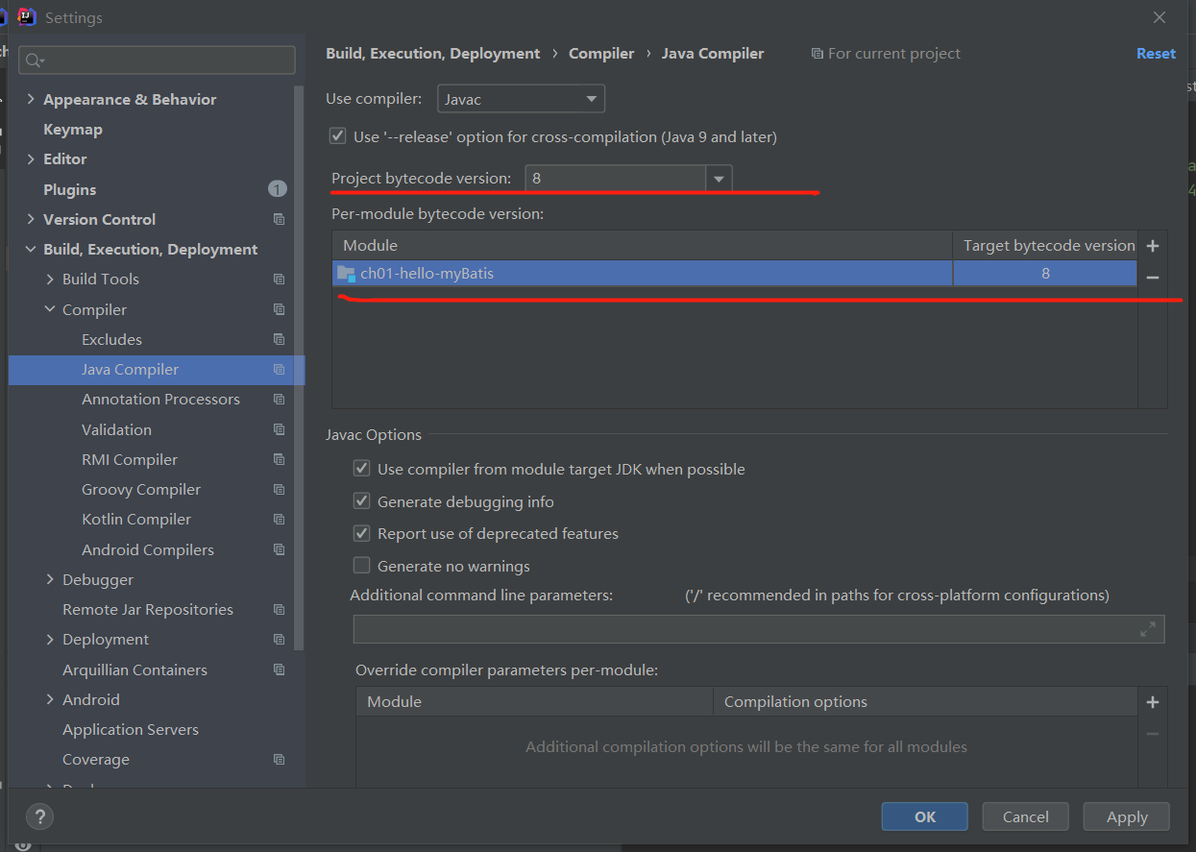This screenshot has width=1196, height=852.
Task: Click the project-level icon next to Build Tools
Action: (279, 280)
